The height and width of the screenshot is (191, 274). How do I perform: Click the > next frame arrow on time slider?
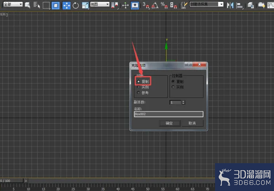coord(26,181)
